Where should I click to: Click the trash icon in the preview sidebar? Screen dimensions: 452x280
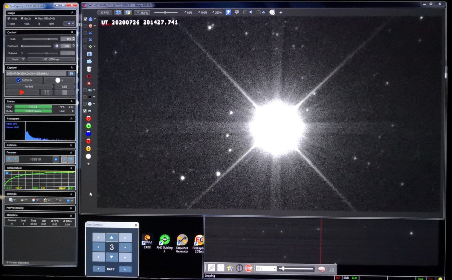[x=90, y=69]
